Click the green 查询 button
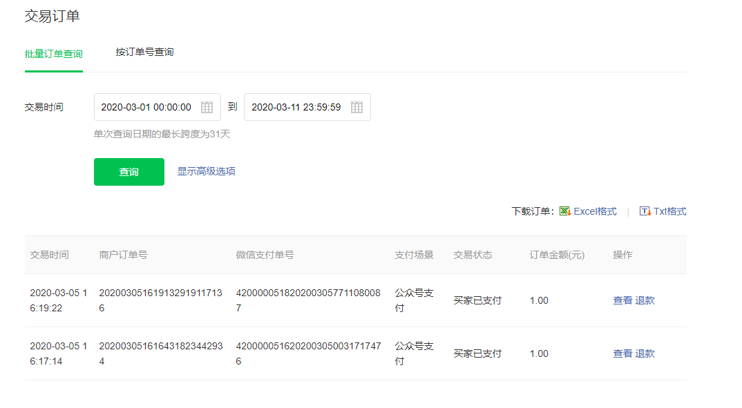This screenshot has height=408, width=742. tap(129, 172)
